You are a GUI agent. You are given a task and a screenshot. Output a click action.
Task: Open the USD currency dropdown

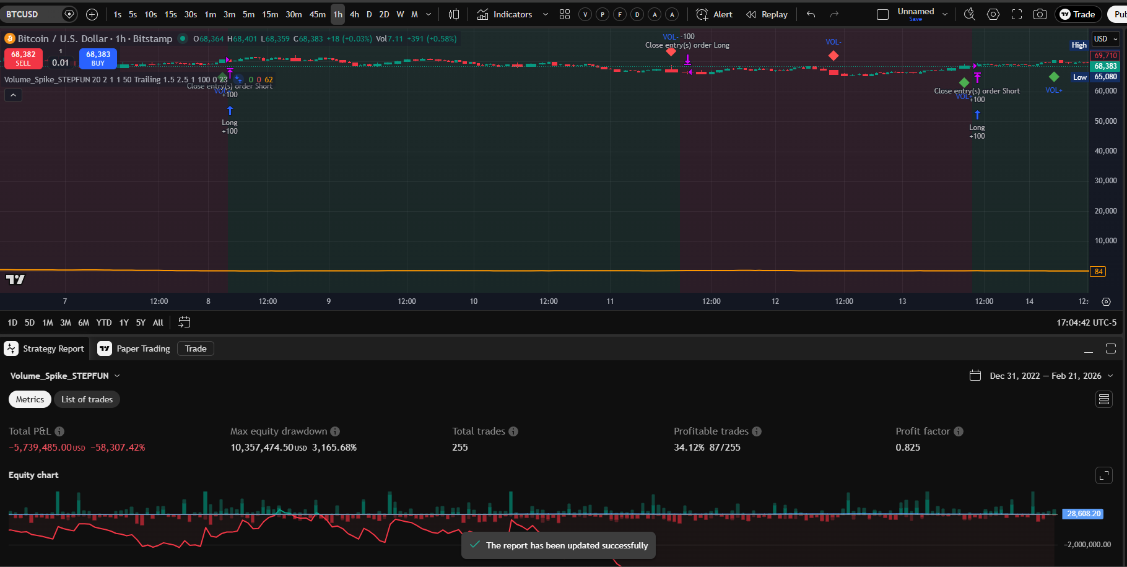point(1106,38)
